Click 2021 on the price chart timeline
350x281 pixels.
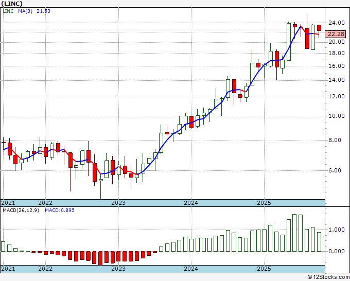[x=8, y=203]
